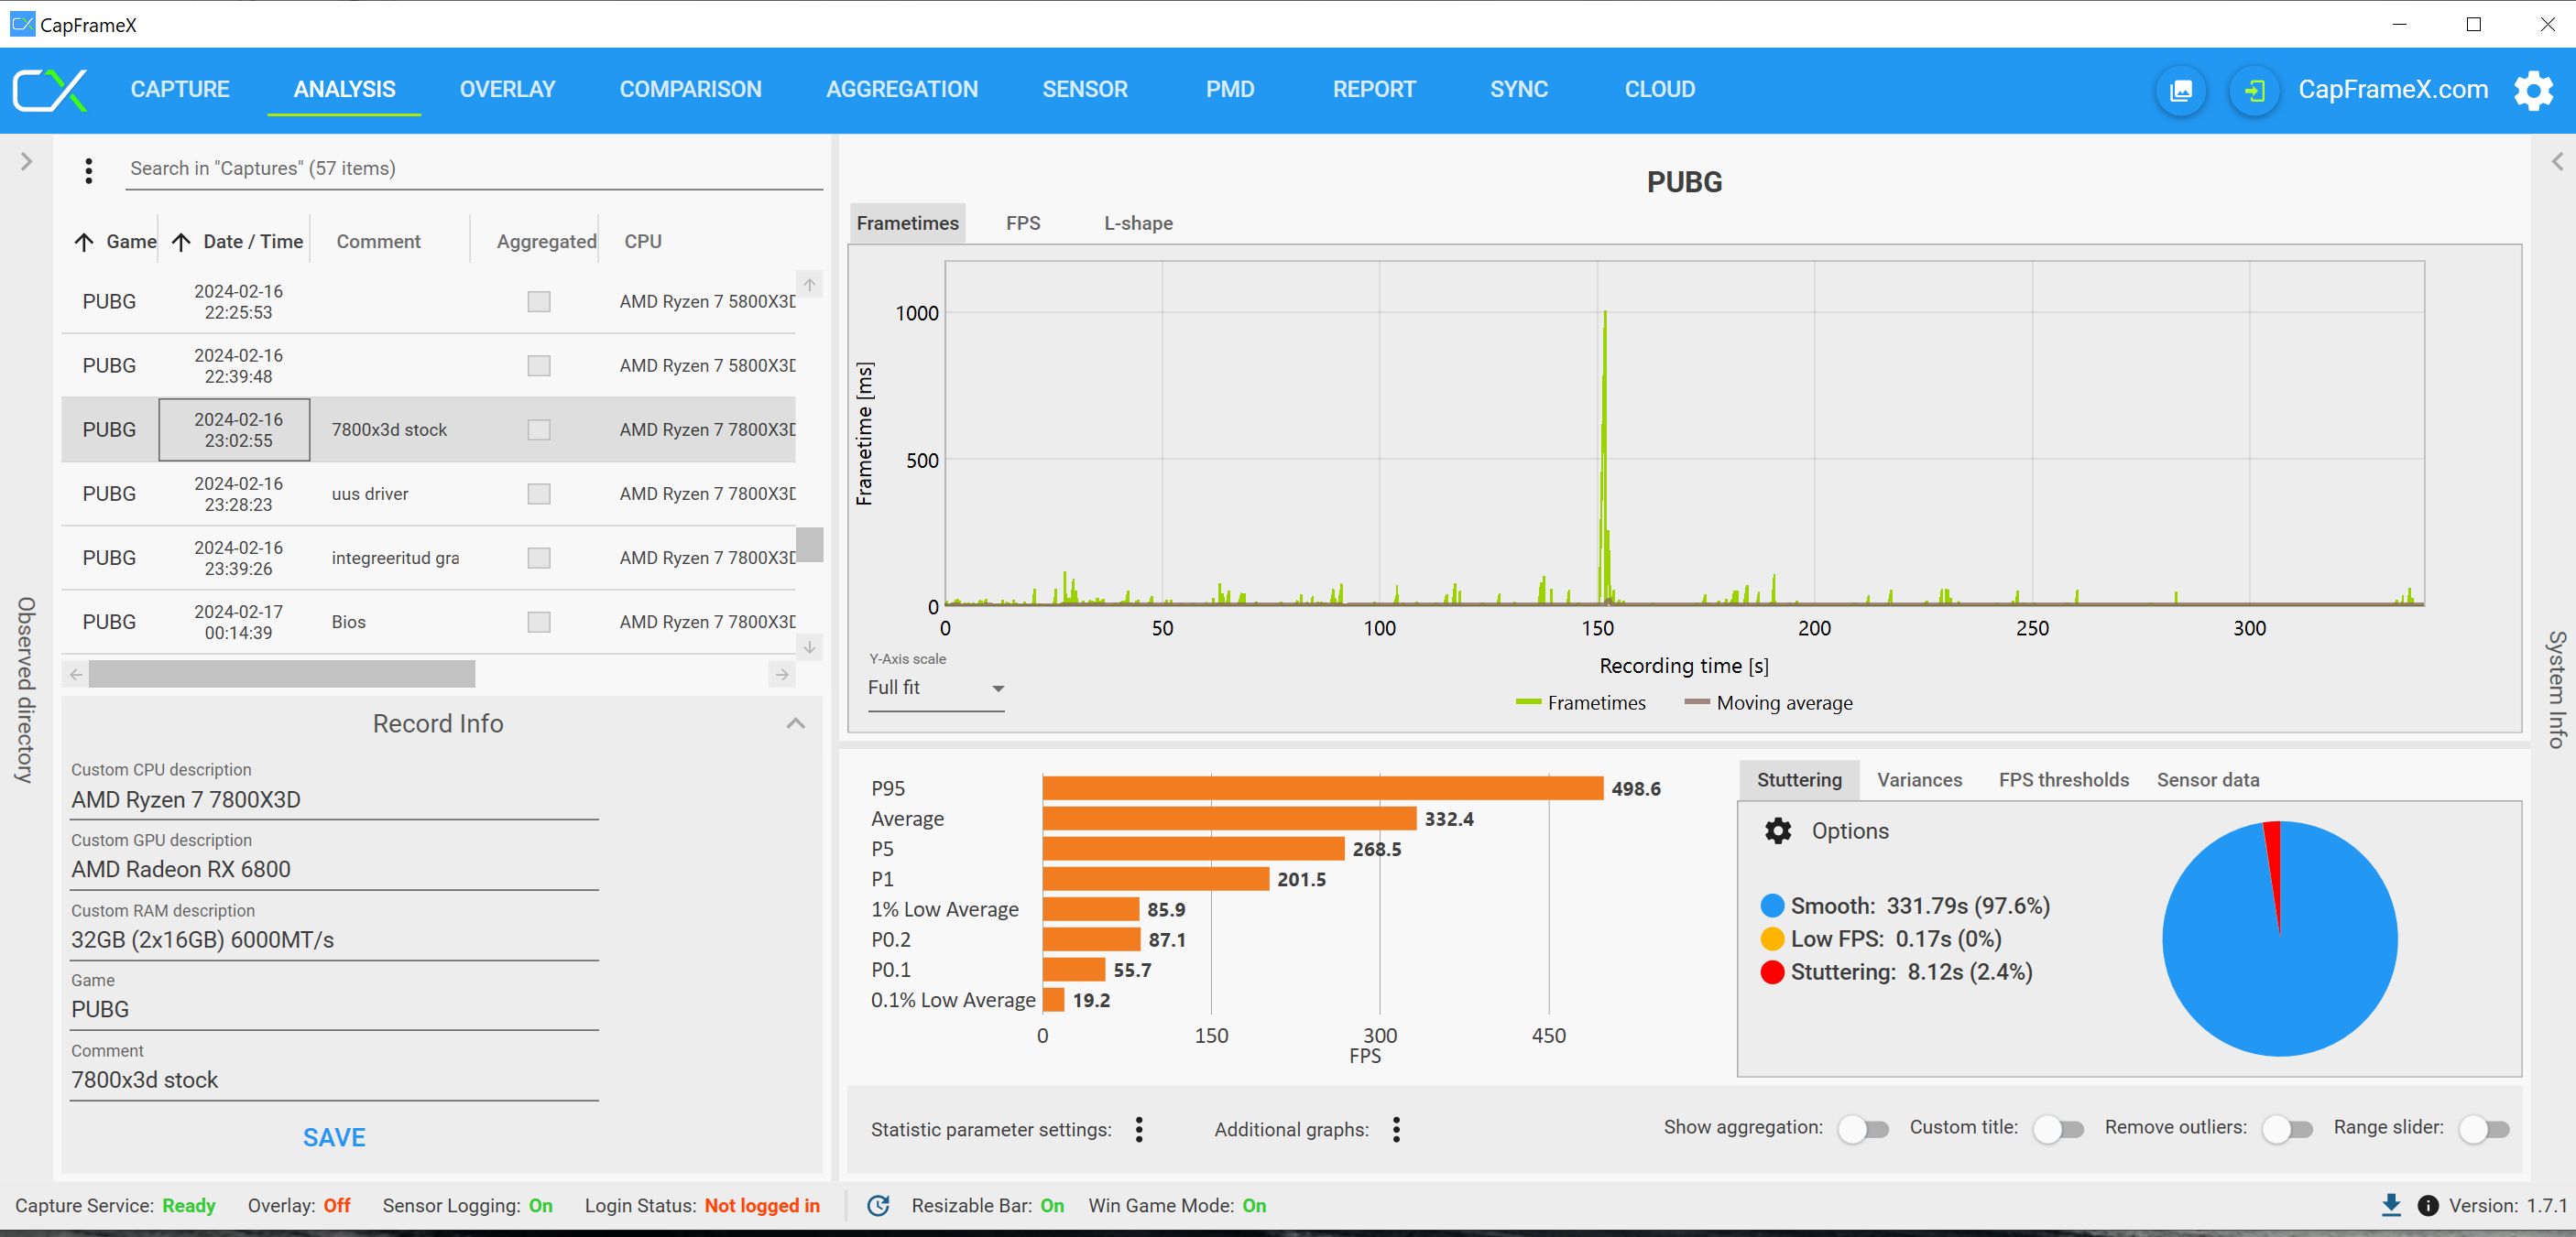Viewport: 2576px width, 1237px height.
Task: Edit the Custom CPU description field
Action: 334,800
